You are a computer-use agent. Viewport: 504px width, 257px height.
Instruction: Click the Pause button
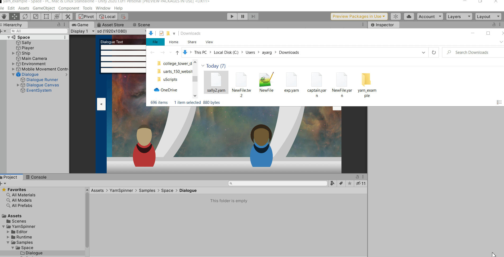[x=242, y=16]
